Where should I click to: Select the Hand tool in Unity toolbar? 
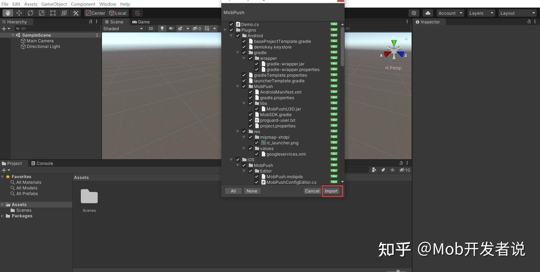8,13
